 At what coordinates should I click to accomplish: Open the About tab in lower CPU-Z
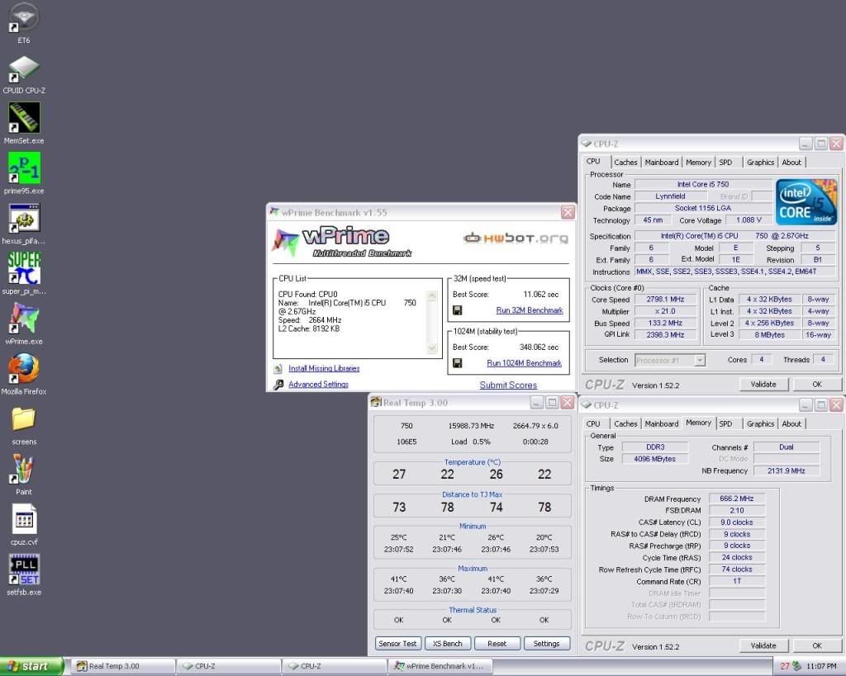click(x=791, y=423)
